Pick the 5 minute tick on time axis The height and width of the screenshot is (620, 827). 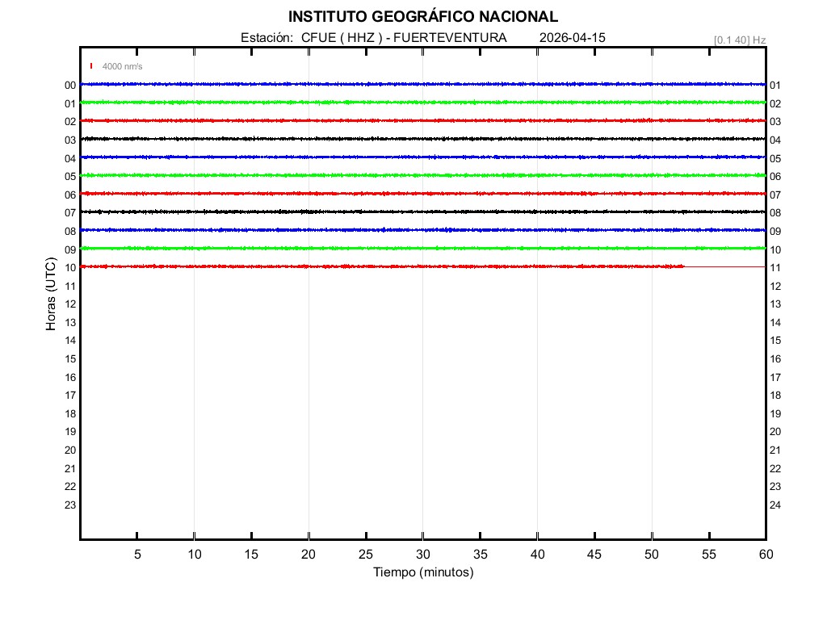tap(137, 554)
